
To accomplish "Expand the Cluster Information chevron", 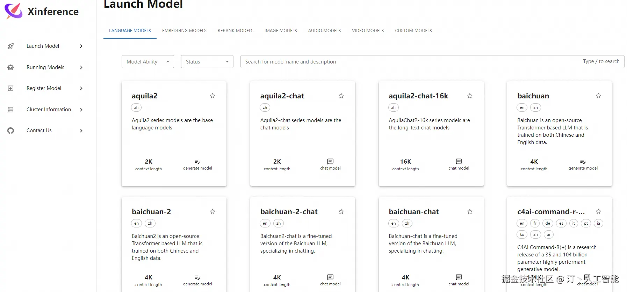I will pyautogui.click(x=81, y=110).
